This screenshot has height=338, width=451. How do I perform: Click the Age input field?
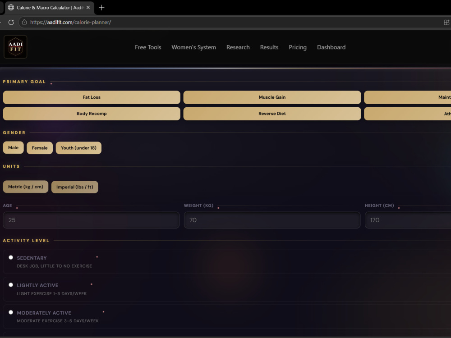(91, 220)
